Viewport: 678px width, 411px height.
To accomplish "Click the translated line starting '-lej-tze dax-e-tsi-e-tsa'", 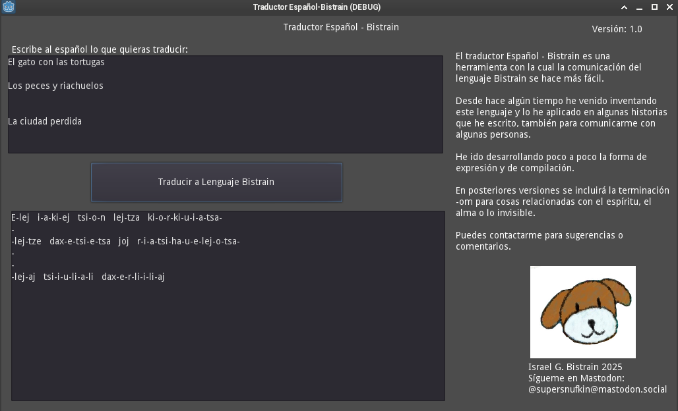I will pyautogui.click(x=125, y=241).
